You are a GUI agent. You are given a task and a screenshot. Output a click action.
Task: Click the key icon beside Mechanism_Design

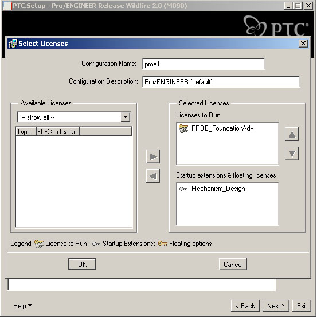183,189
